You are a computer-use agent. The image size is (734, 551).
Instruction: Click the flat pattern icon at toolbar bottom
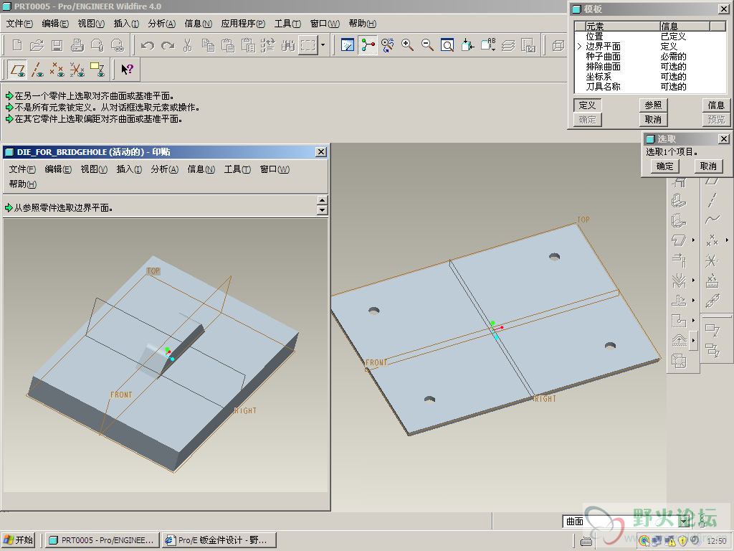pos(679,361)
